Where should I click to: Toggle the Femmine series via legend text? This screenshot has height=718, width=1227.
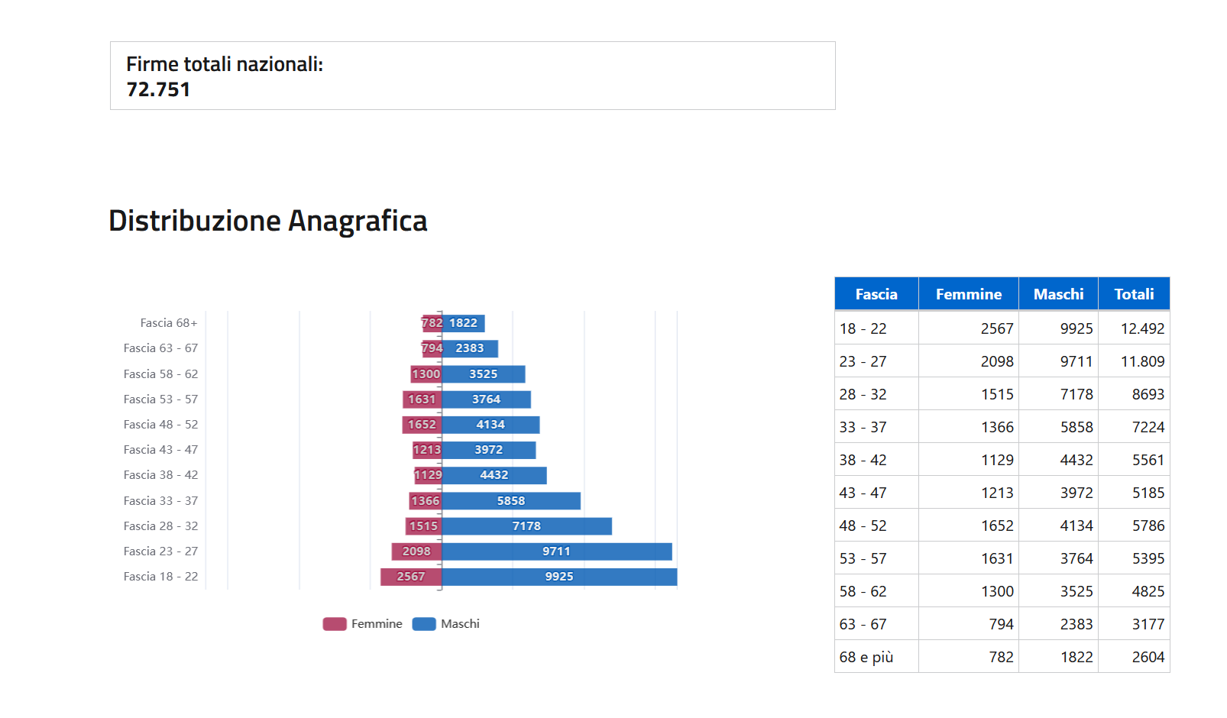(x=377, y=624)
